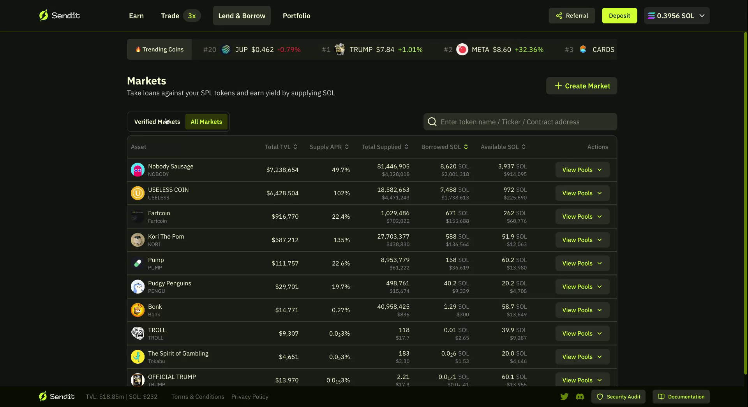Viewport: 748px width, 407px height.
Task: Open the 0.3956 SOL wallet dropdown
Action: click(x=676, y=16)
